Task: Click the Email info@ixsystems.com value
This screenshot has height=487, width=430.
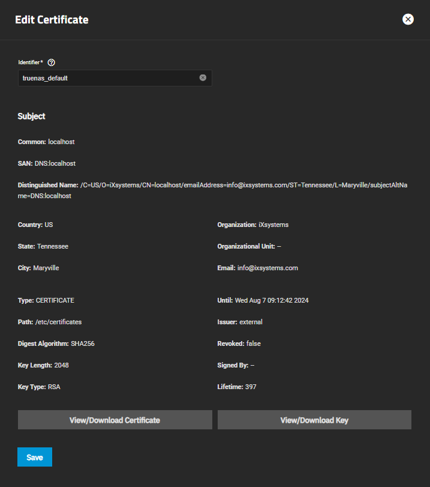Action: coord(269,268)
